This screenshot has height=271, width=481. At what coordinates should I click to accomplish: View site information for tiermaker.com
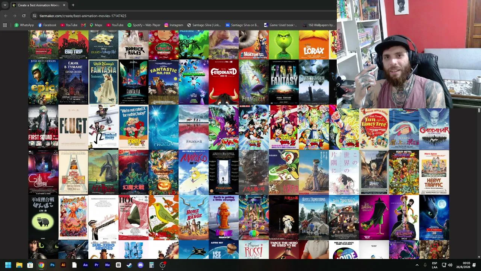tap(35, 16)
